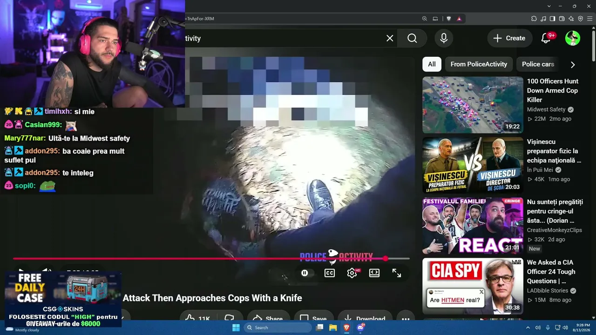The image size is (596, 335).
Task: Select the From PoliceActivity chip
Action: (479, 64)
